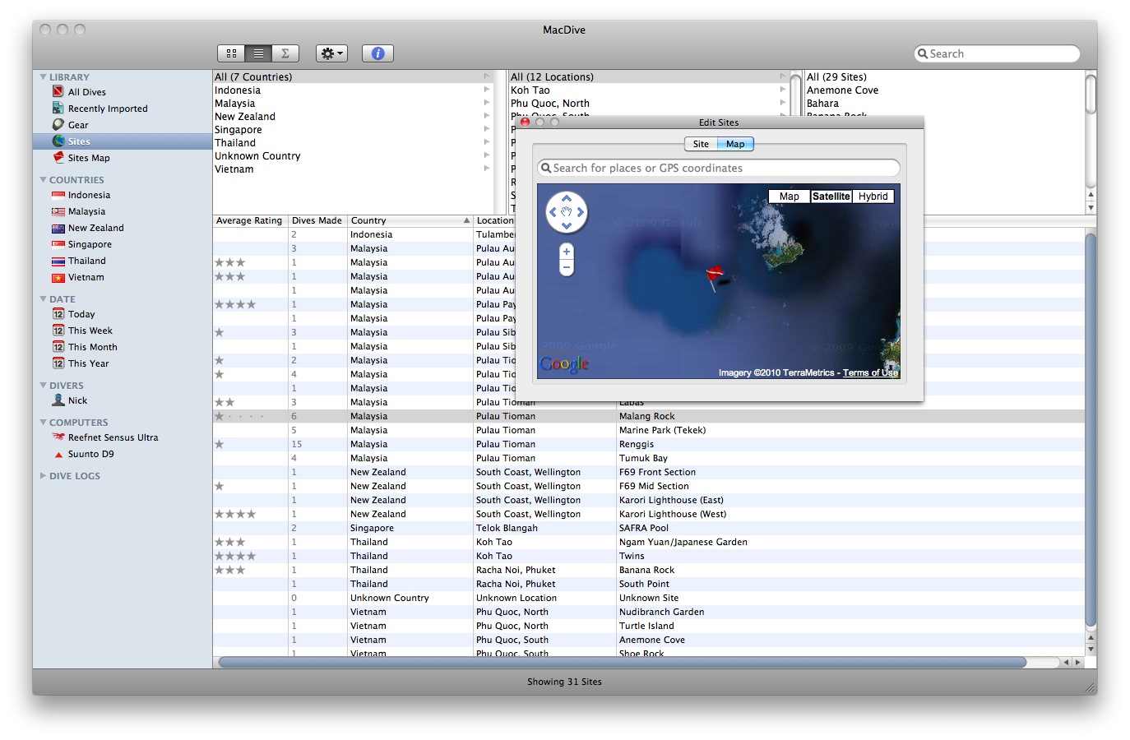Open Sites Map in library sidebar
The width and height of the screenshot is (1130, 740).
[x=89, y=158]
